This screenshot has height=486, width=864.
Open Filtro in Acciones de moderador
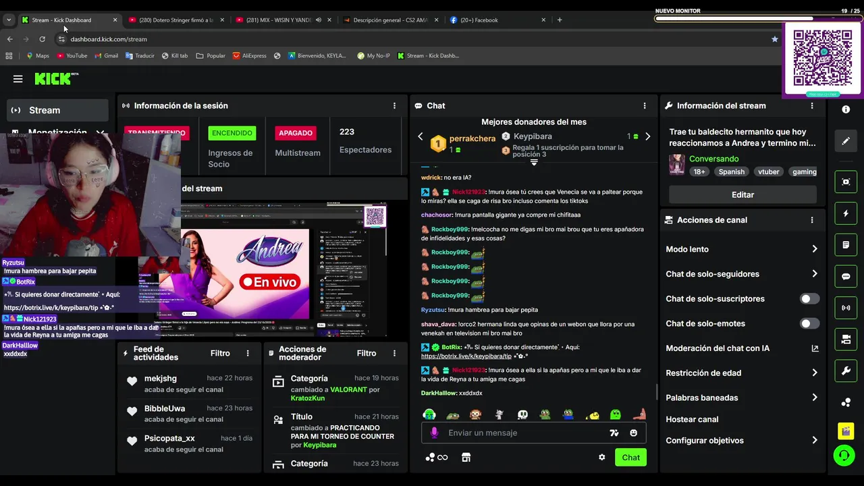click(x=367, y=353)
